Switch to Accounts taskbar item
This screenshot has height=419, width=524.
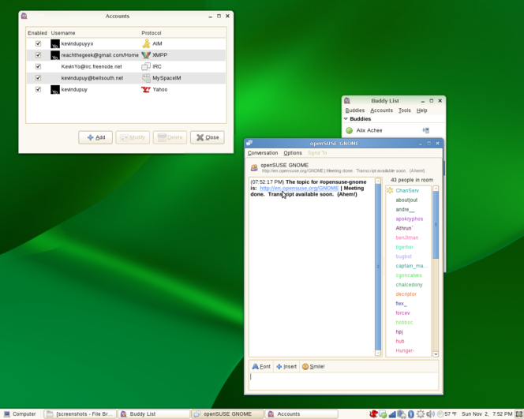(x=301, y=414)
